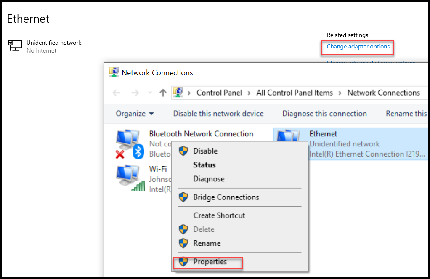Select Status from the context menu
Image resolution: width=430 pixels, height=279 pixels.
[204, 165]
